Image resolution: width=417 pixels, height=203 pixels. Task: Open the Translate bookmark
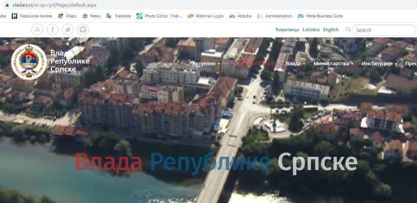click(119, 16)
